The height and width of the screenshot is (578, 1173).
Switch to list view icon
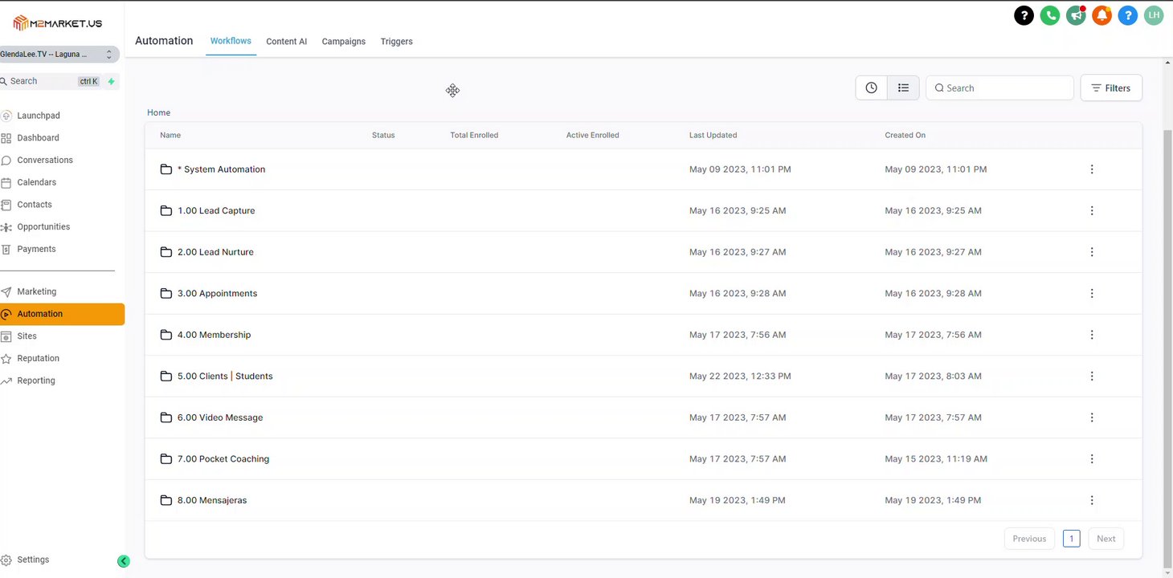903,88
